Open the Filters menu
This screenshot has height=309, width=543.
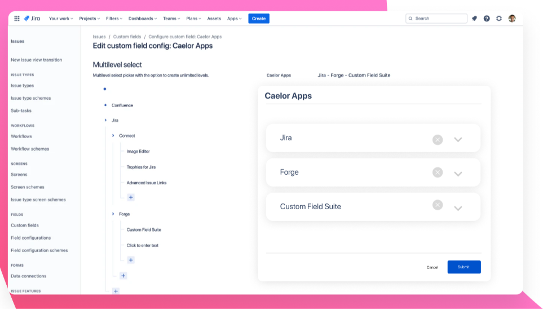pos(114,19)
